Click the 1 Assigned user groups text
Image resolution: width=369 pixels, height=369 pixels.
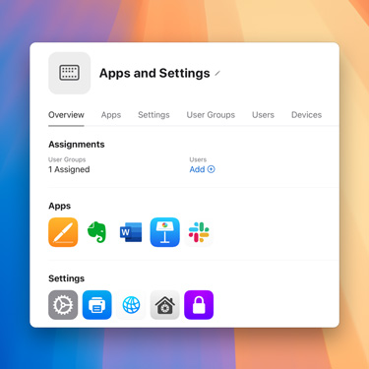pyautogui.click(x=69, y=169)
